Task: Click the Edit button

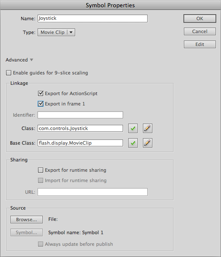Action: [200, 44]
